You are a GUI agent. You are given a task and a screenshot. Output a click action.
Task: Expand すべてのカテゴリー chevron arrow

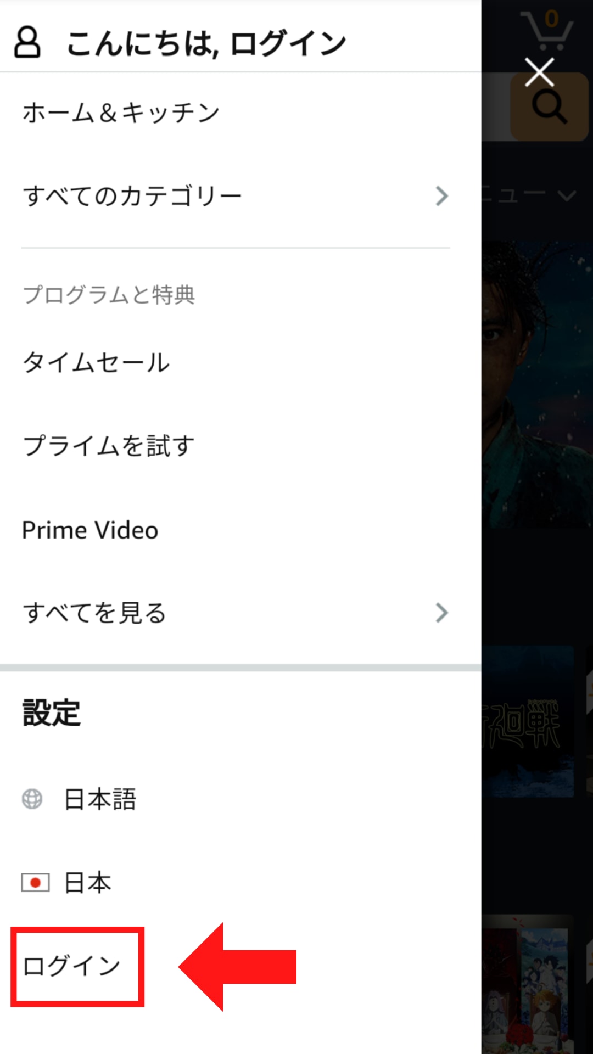(x=442, y=196)
